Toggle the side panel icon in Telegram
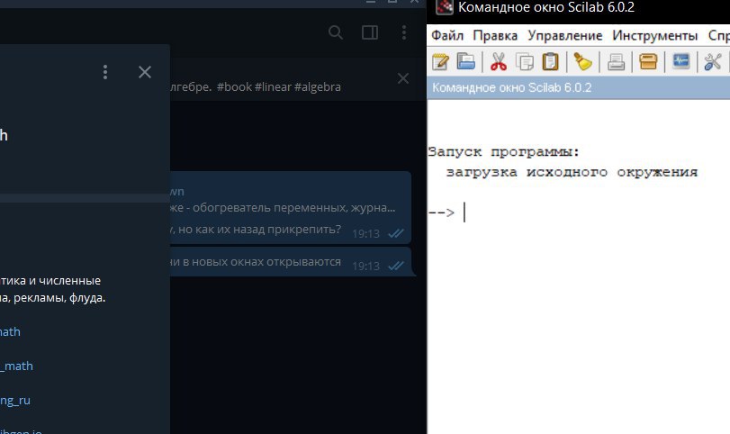 tap(370, 32)
